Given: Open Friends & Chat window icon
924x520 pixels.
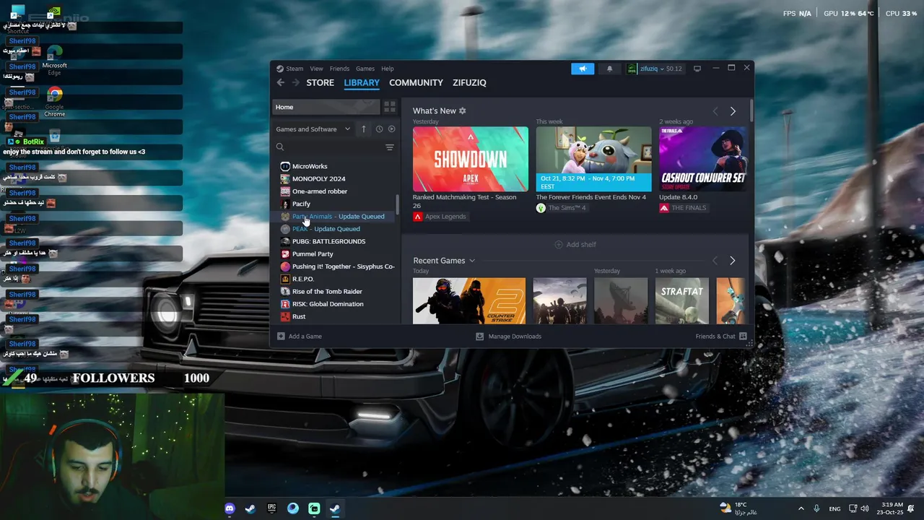Looking at the screenshot, I should [743, 336].
